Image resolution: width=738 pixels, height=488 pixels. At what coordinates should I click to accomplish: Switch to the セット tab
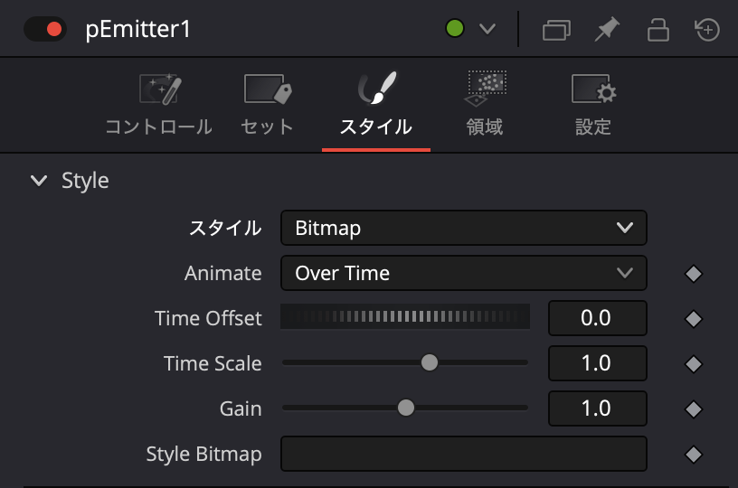(x=268, y=104)
